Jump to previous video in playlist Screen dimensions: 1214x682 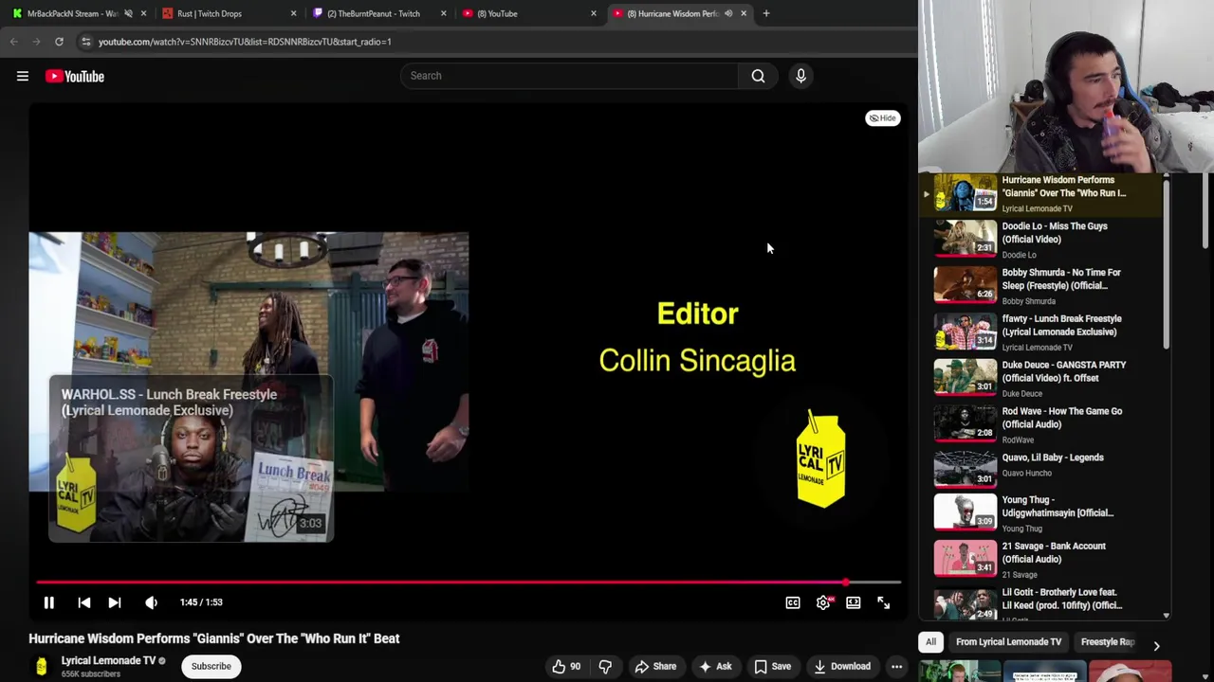83,602
